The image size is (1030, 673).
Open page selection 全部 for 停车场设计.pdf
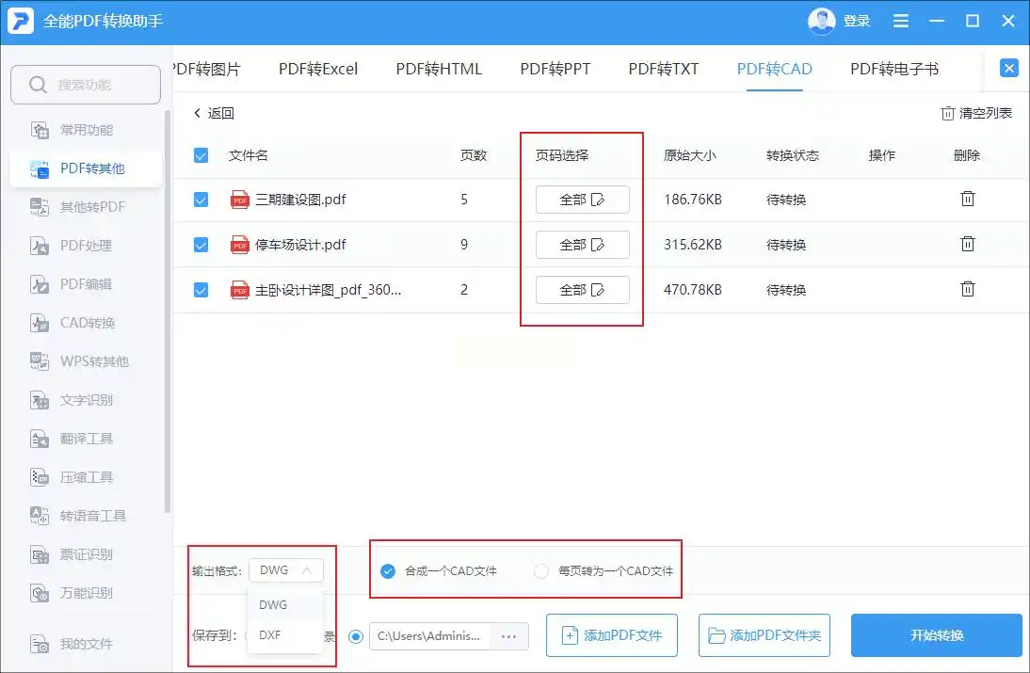[582, 245]
